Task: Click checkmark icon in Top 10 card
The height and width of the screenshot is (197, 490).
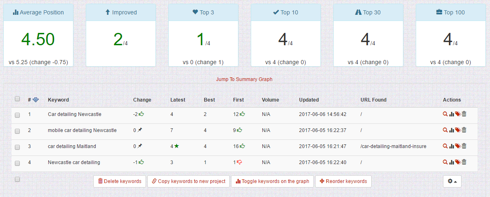Action: [x=276, y=12]
